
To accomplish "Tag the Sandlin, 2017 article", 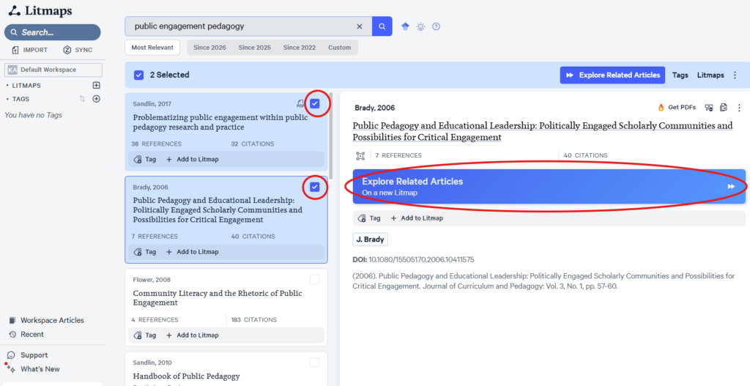I will coord(145,159).
